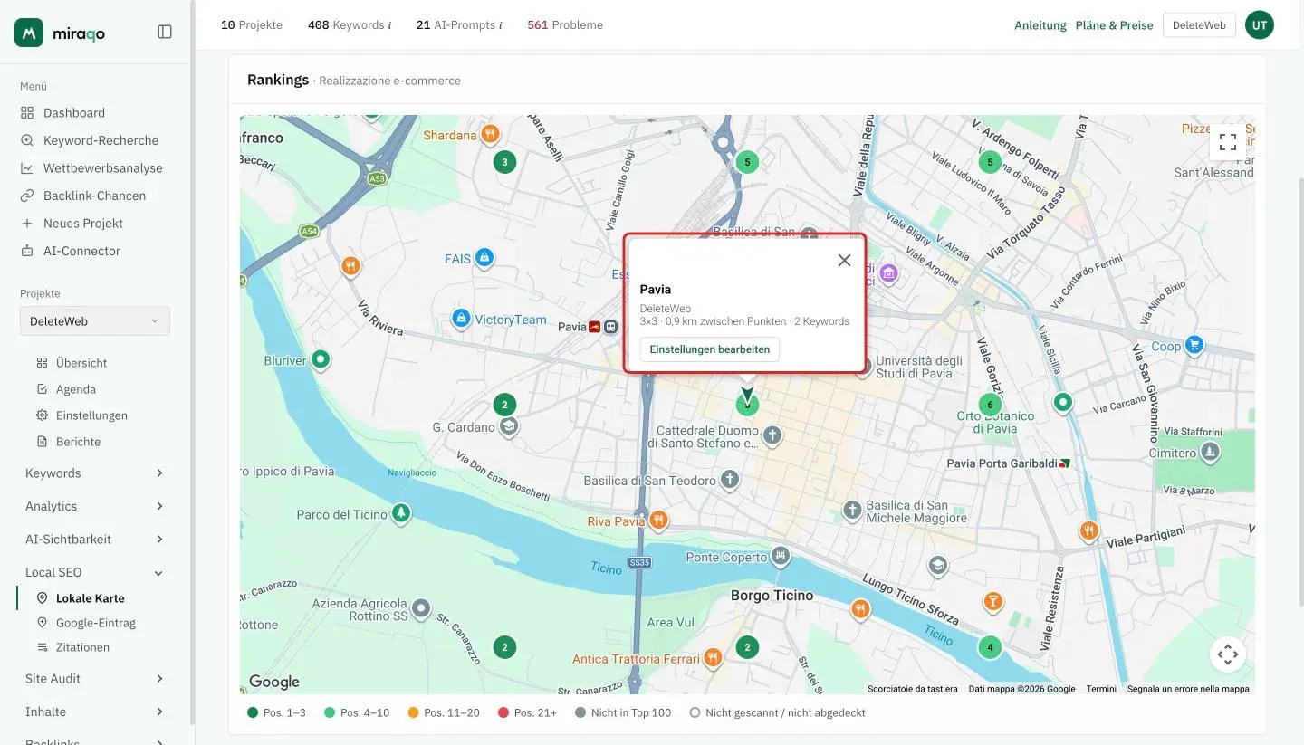Show info icon next to 408 Keywords
The image size is (1304, 745).
pyautogui.click(x=389, y=25)
